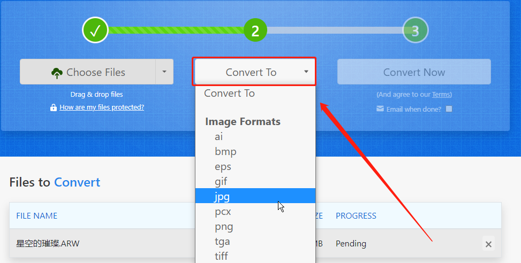This screenshot has width=521, height=263.
Task: Click the cloud upload icon on Choose Files
Action: (57, 73)
